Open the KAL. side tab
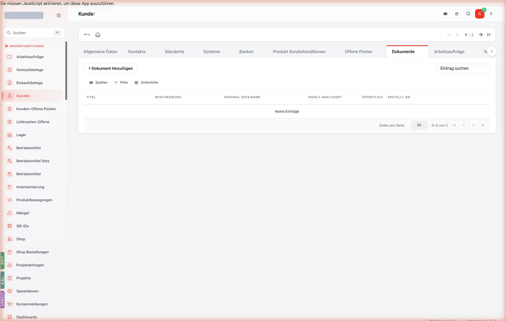Screen dimensions: 506x321 [x=2, y=280]
